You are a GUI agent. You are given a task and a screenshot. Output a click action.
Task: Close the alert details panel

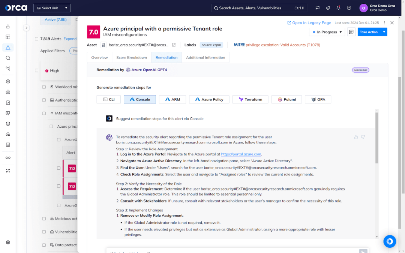click(x=392, y=23)
